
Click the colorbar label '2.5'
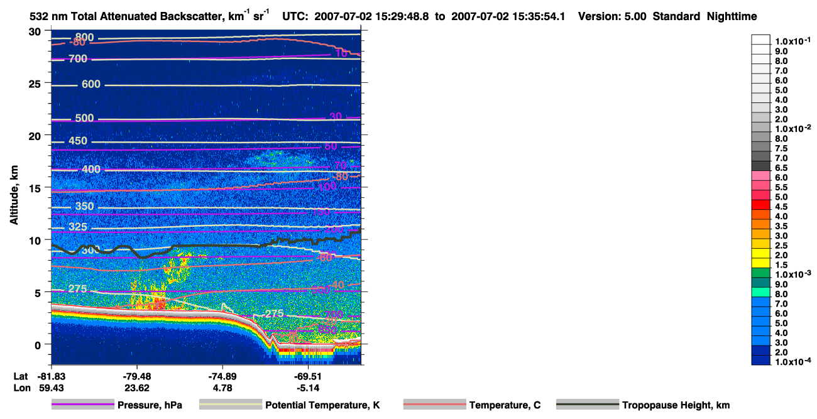click(x=781, y=246)
